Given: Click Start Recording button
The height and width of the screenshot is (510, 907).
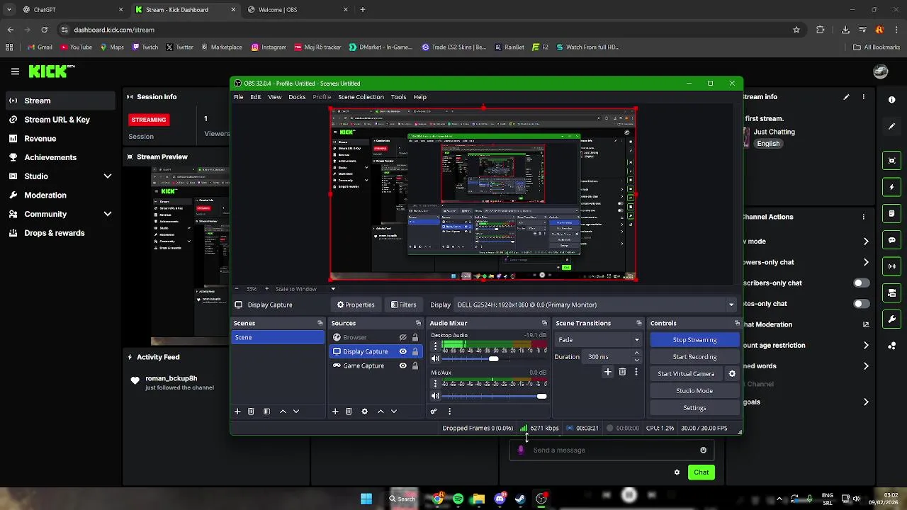Looking at the screenshot, I should 694,357.
